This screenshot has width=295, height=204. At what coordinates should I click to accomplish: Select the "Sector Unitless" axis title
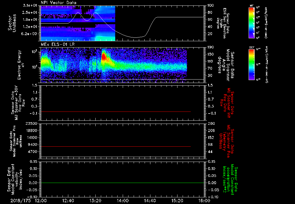tap(12, 23)
